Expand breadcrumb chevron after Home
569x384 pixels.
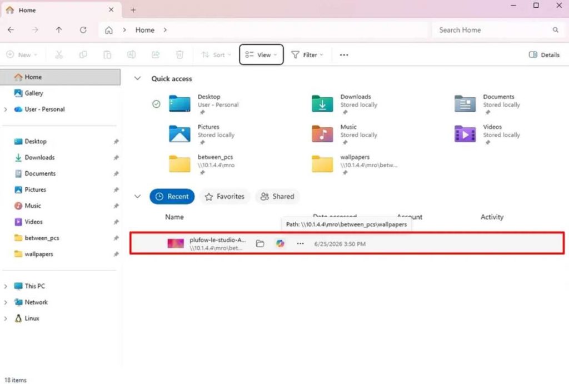[x=165, y=30]
